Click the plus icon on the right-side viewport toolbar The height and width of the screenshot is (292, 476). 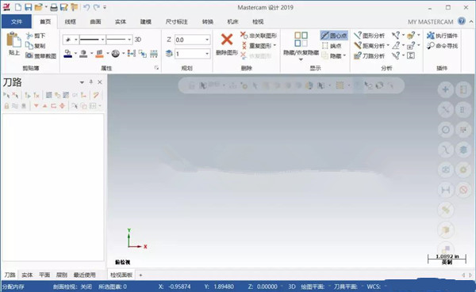click(445, 89)
